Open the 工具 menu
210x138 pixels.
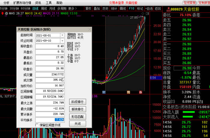click(49, 3)
